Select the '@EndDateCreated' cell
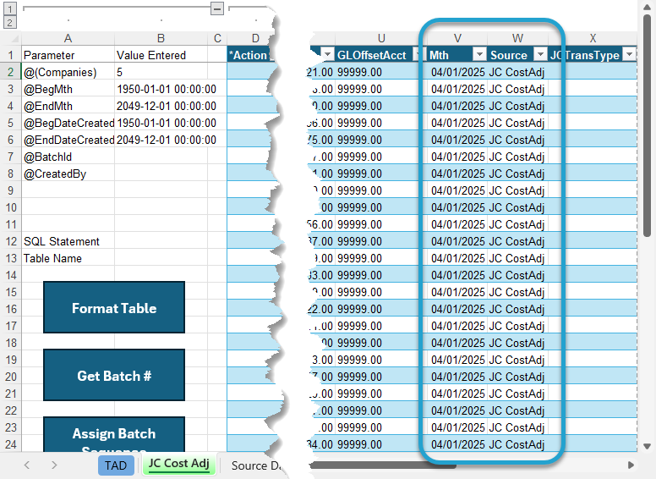Viewport: 656px width, 479px height. tap(68, 140)
